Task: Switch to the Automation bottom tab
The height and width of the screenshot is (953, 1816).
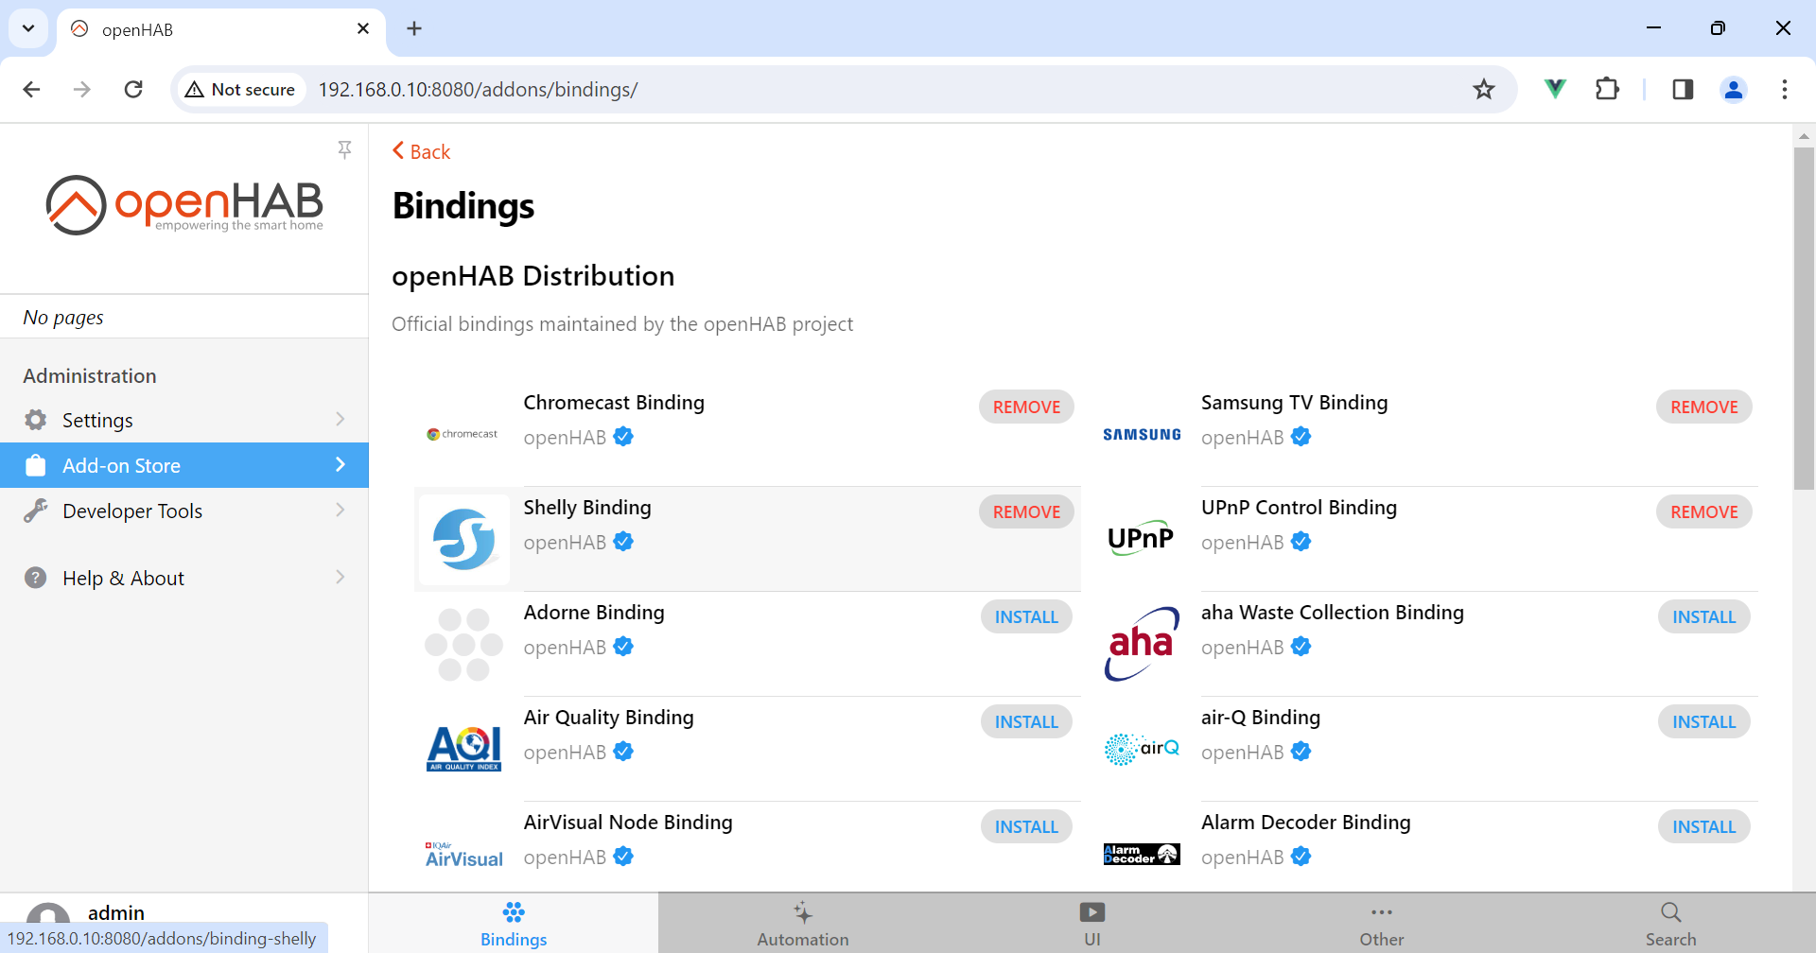Action: point(803,924)
